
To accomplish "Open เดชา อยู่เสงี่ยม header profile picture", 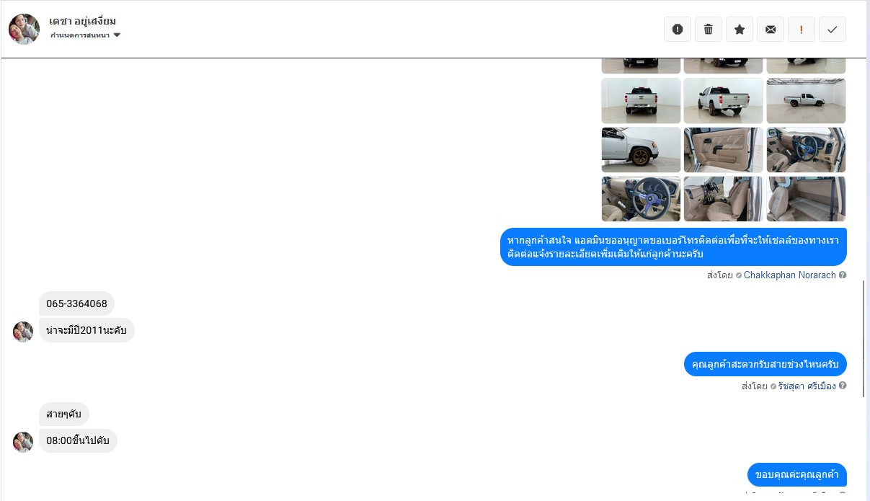I will click(24, 29).
